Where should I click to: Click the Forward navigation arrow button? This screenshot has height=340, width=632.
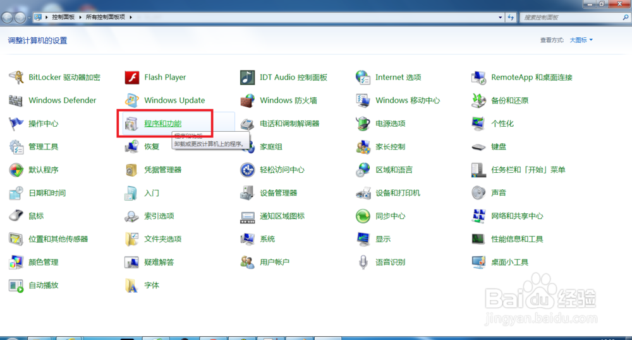click(20, 17)
